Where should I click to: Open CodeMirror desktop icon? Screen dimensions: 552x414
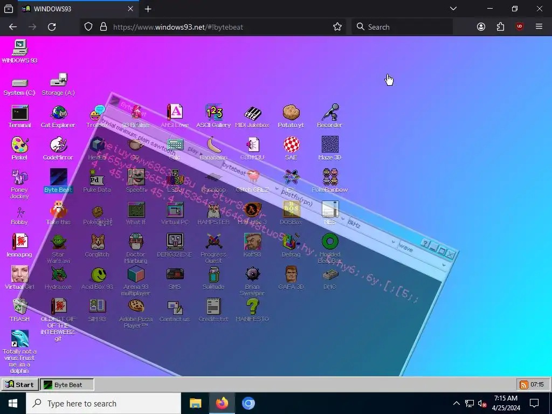pos(58,145)
